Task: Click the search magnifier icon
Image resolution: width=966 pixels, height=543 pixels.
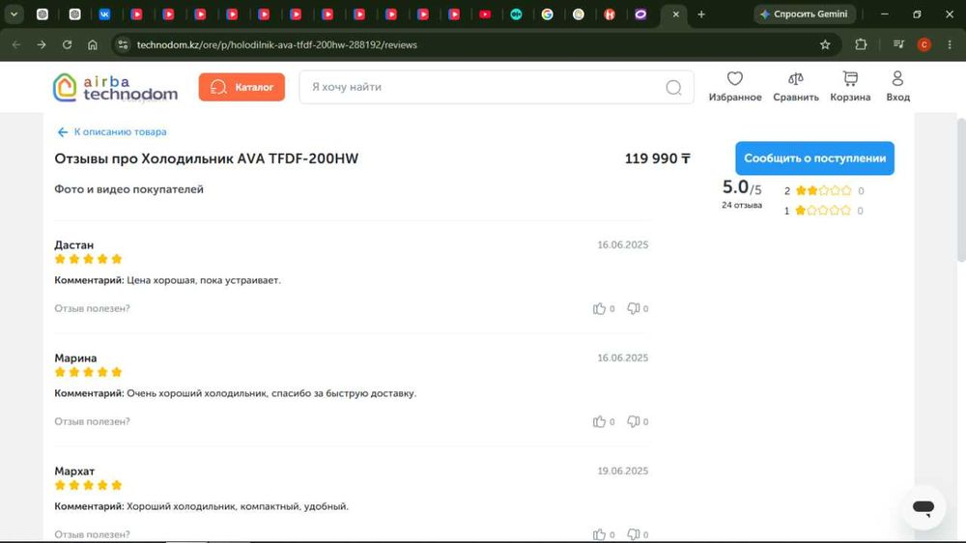Action: click(x=674, y=88)
